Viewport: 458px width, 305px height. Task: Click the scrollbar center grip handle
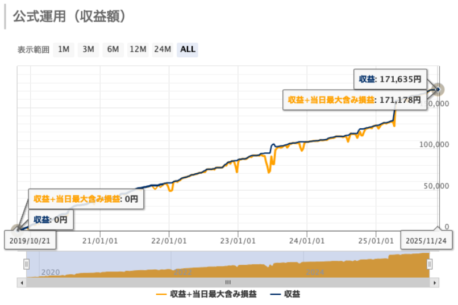[228, 282]
